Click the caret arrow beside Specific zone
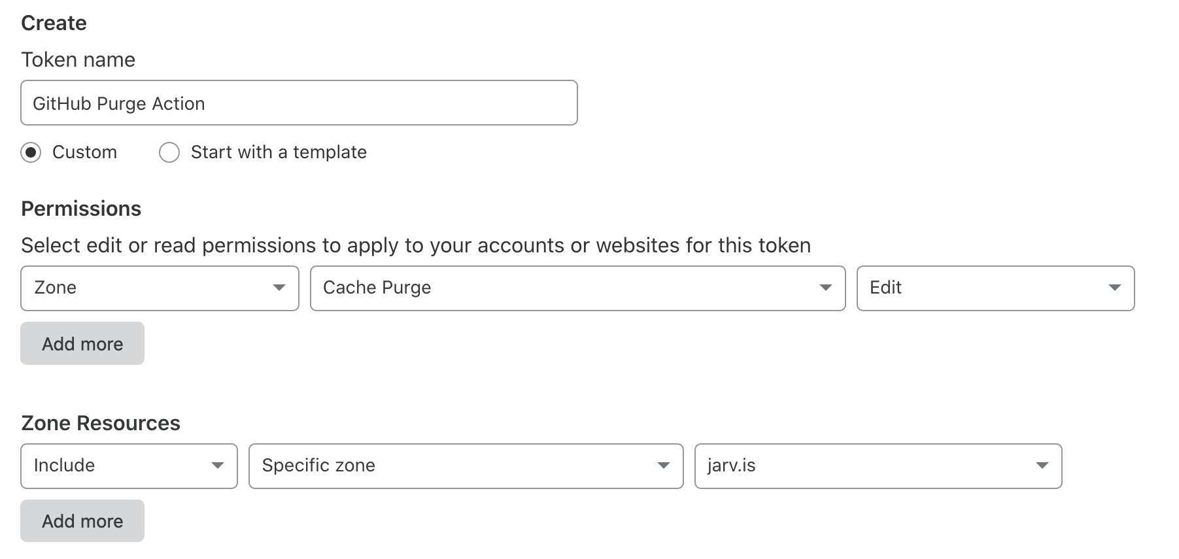 (x=664, y=466)
